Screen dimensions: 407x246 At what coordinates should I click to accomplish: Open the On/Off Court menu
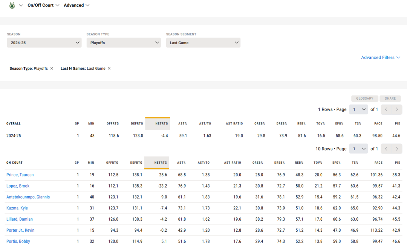43,5
